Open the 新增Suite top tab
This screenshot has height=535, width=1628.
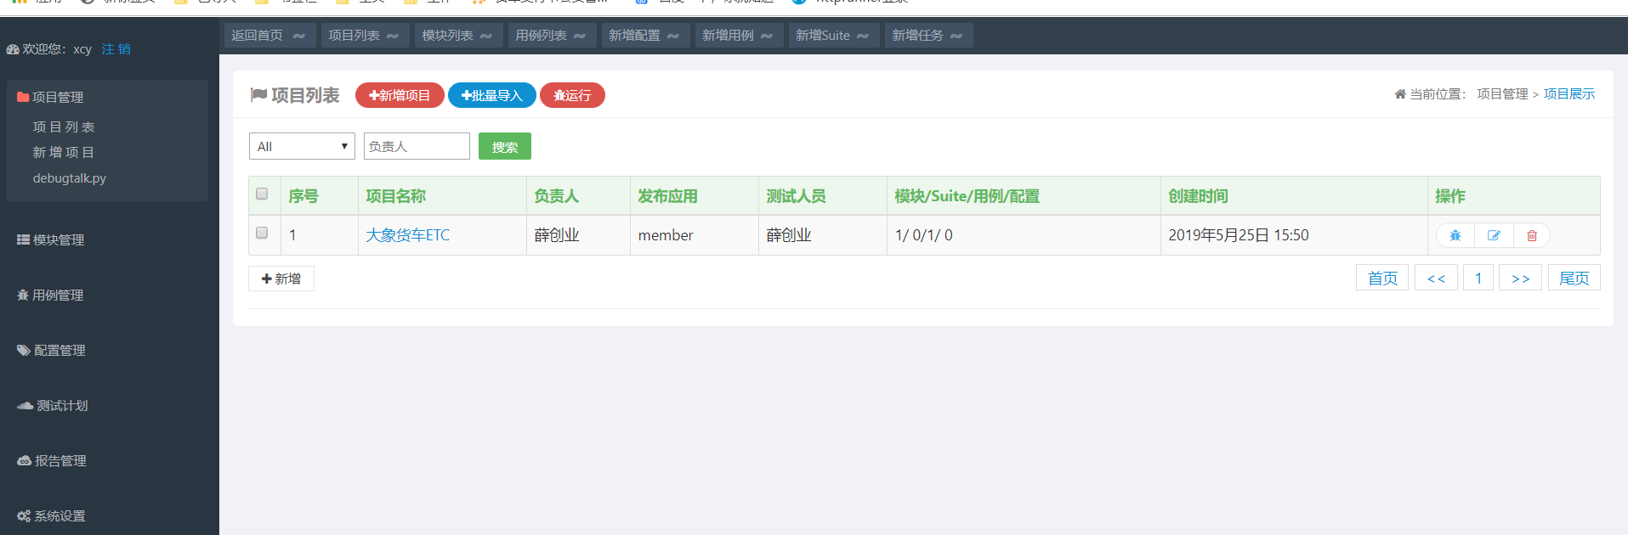pos(834,35)
